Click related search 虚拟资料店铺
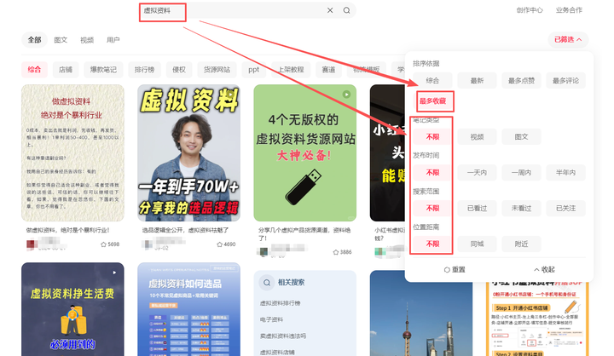This screenshot has width=614, height=356. coord(277,352)
